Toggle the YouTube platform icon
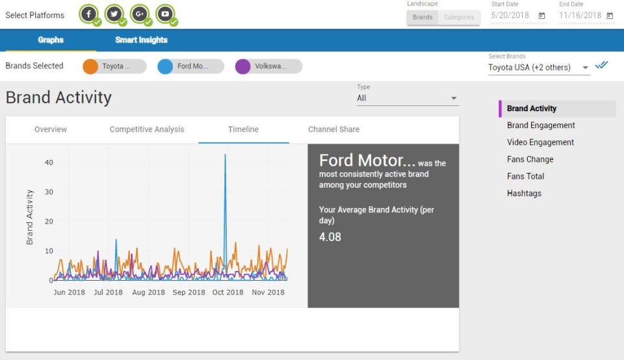 [x=165, y=14]
